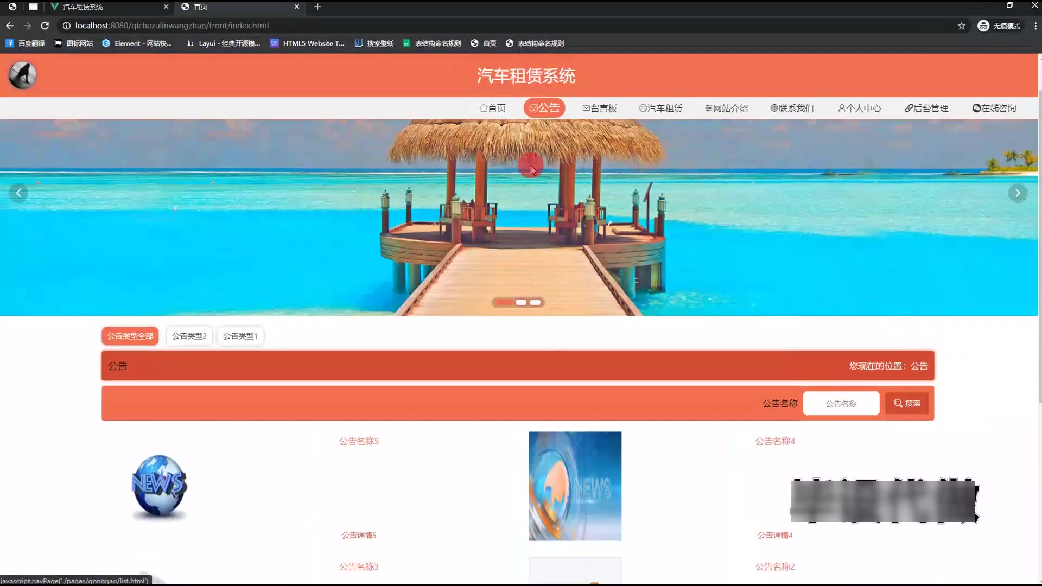Filter by 公告类型2
1042x586 pixels.
click(x=189, y=336)
